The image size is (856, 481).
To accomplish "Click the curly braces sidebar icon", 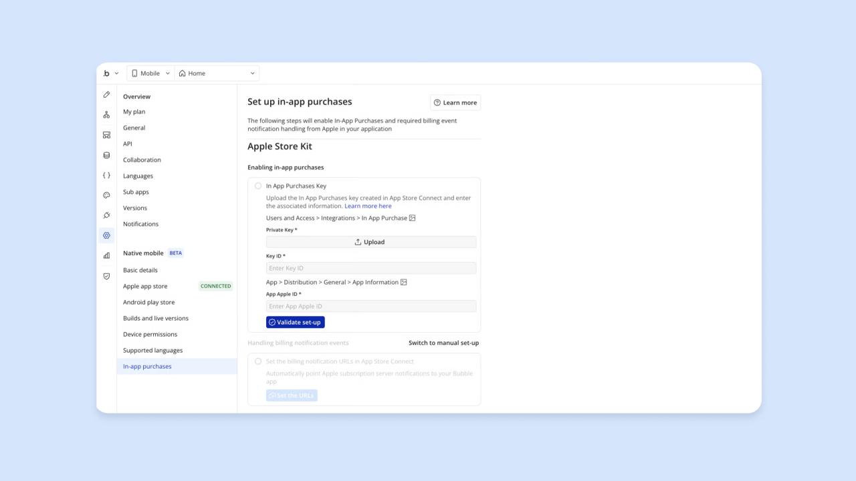I will (x=106, y=175).
